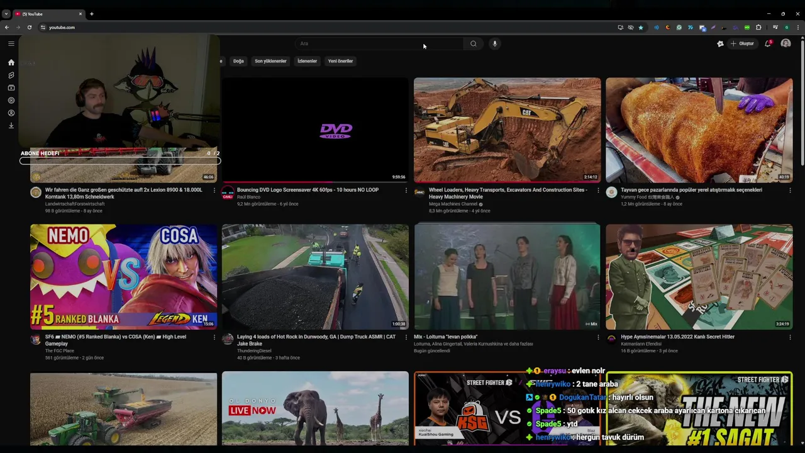805x453 pixels.
Task: Play the CAT excavator thumbnail
Action: pos(507,130)
